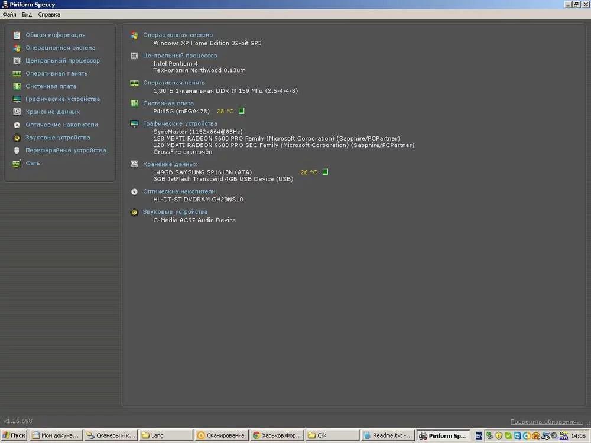Click the CPU chip icon in sidebar

pos(17,61)
